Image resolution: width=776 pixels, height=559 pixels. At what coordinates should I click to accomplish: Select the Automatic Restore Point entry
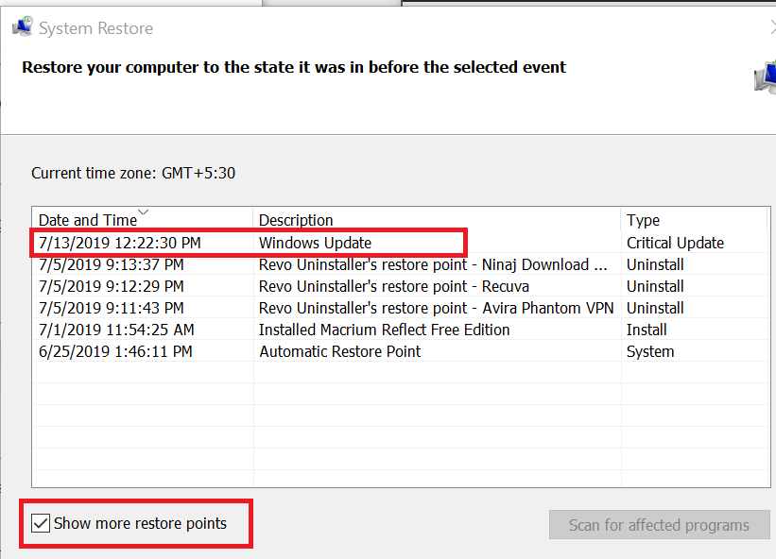400,351
